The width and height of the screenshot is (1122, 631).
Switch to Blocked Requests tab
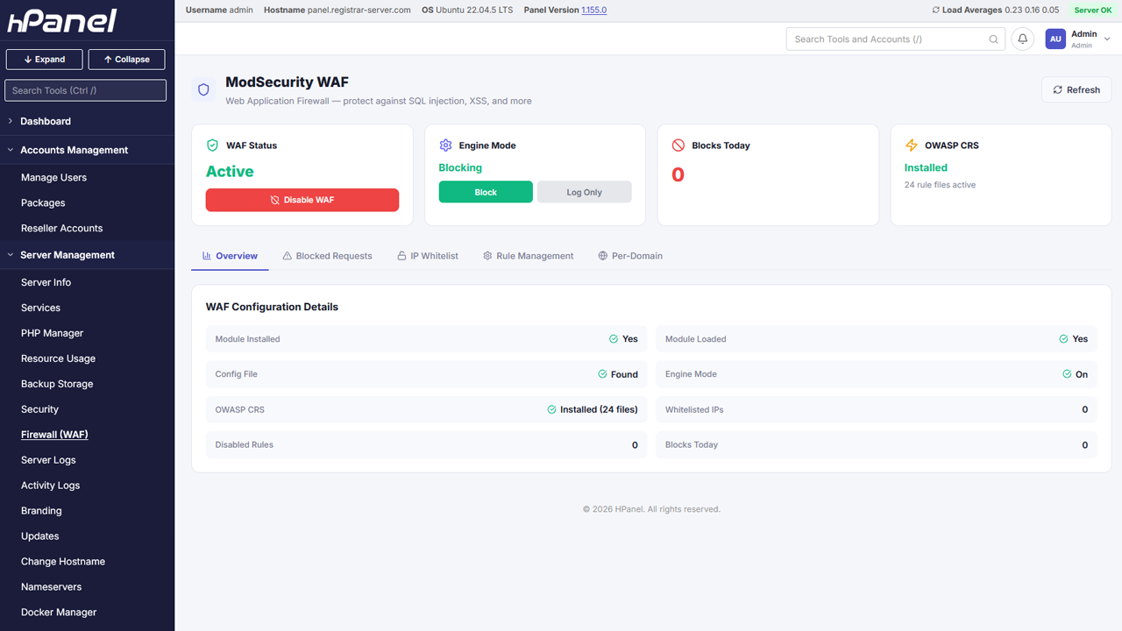tap(327, 256)
